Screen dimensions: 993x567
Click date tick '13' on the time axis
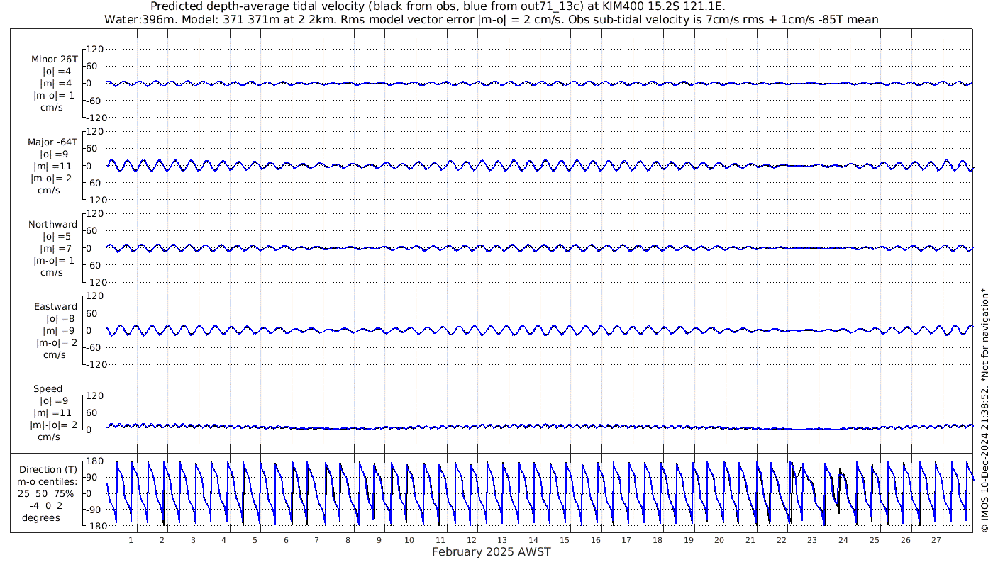(x=502, y=540)
